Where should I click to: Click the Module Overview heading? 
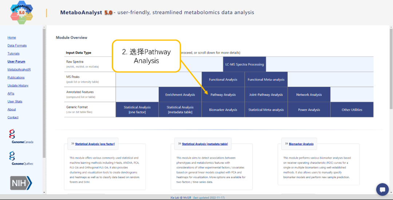(x=71, y=38)
